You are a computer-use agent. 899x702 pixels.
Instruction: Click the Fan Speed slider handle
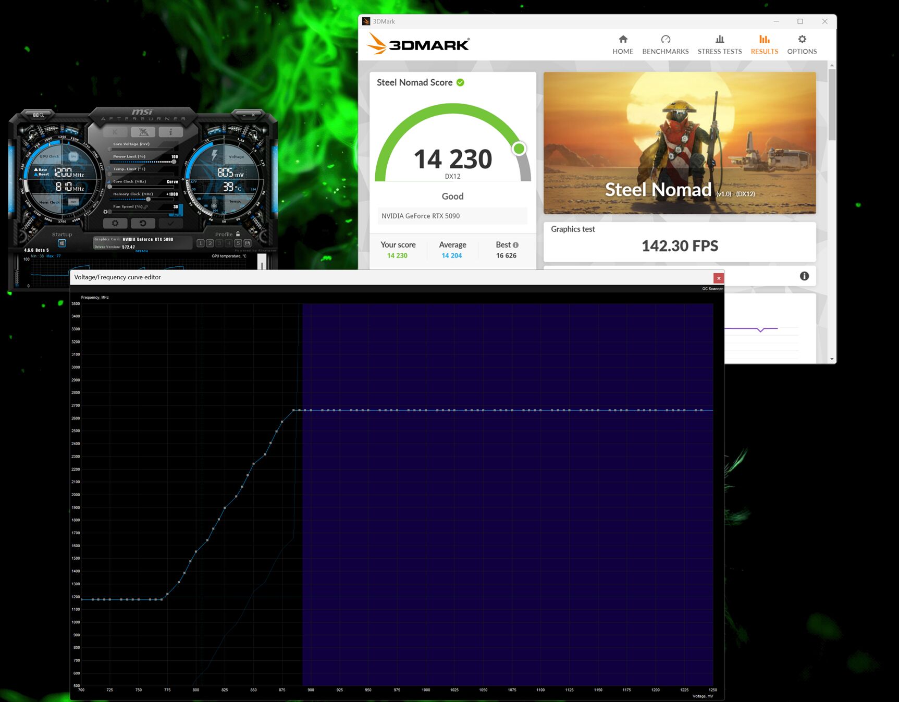110,212
